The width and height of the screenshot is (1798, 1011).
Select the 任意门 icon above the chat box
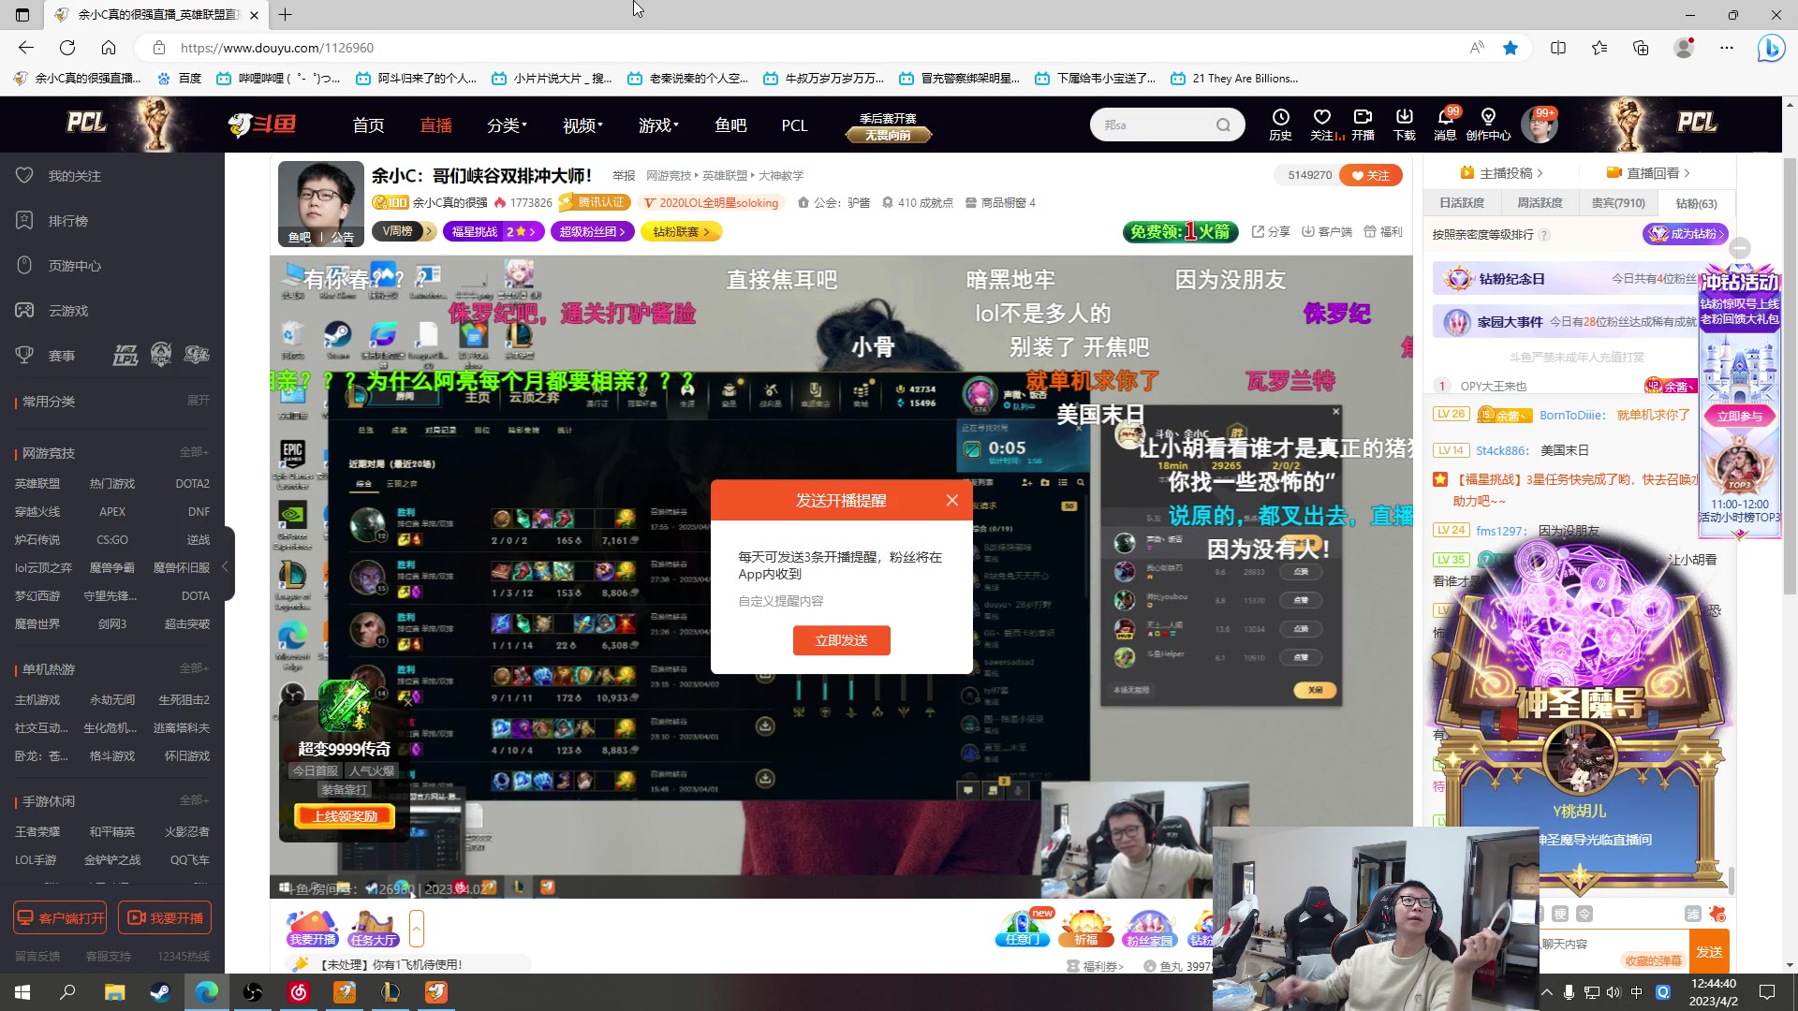tap(1022, 927)
